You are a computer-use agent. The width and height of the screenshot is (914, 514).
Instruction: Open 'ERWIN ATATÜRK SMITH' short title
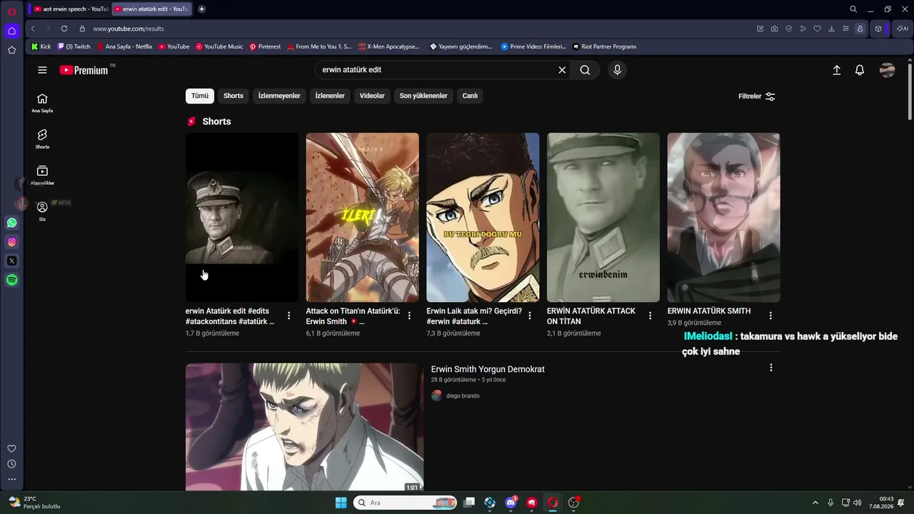[709, 311]
